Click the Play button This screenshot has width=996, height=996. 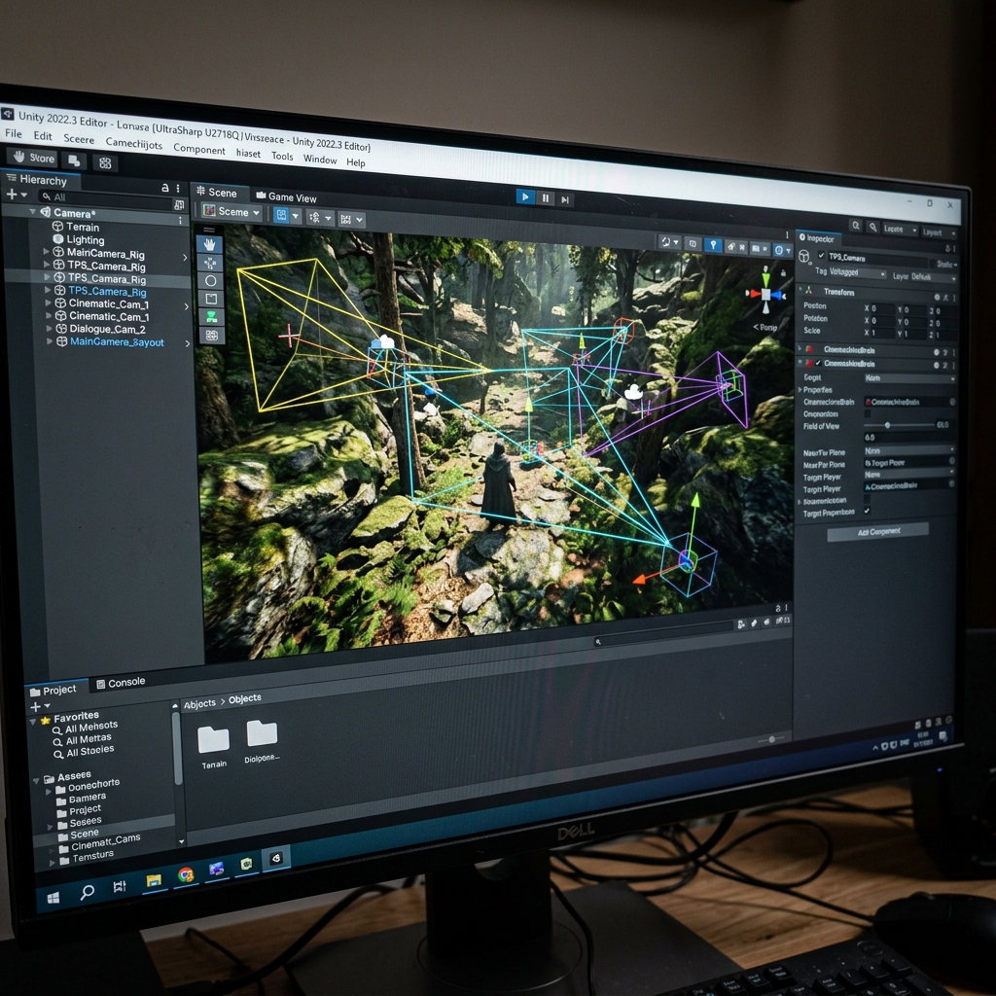coord(524,196)
